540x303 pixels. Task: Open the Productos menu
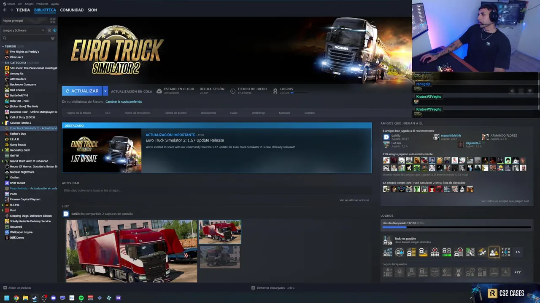pyautogui.click(x=42, y=4)
